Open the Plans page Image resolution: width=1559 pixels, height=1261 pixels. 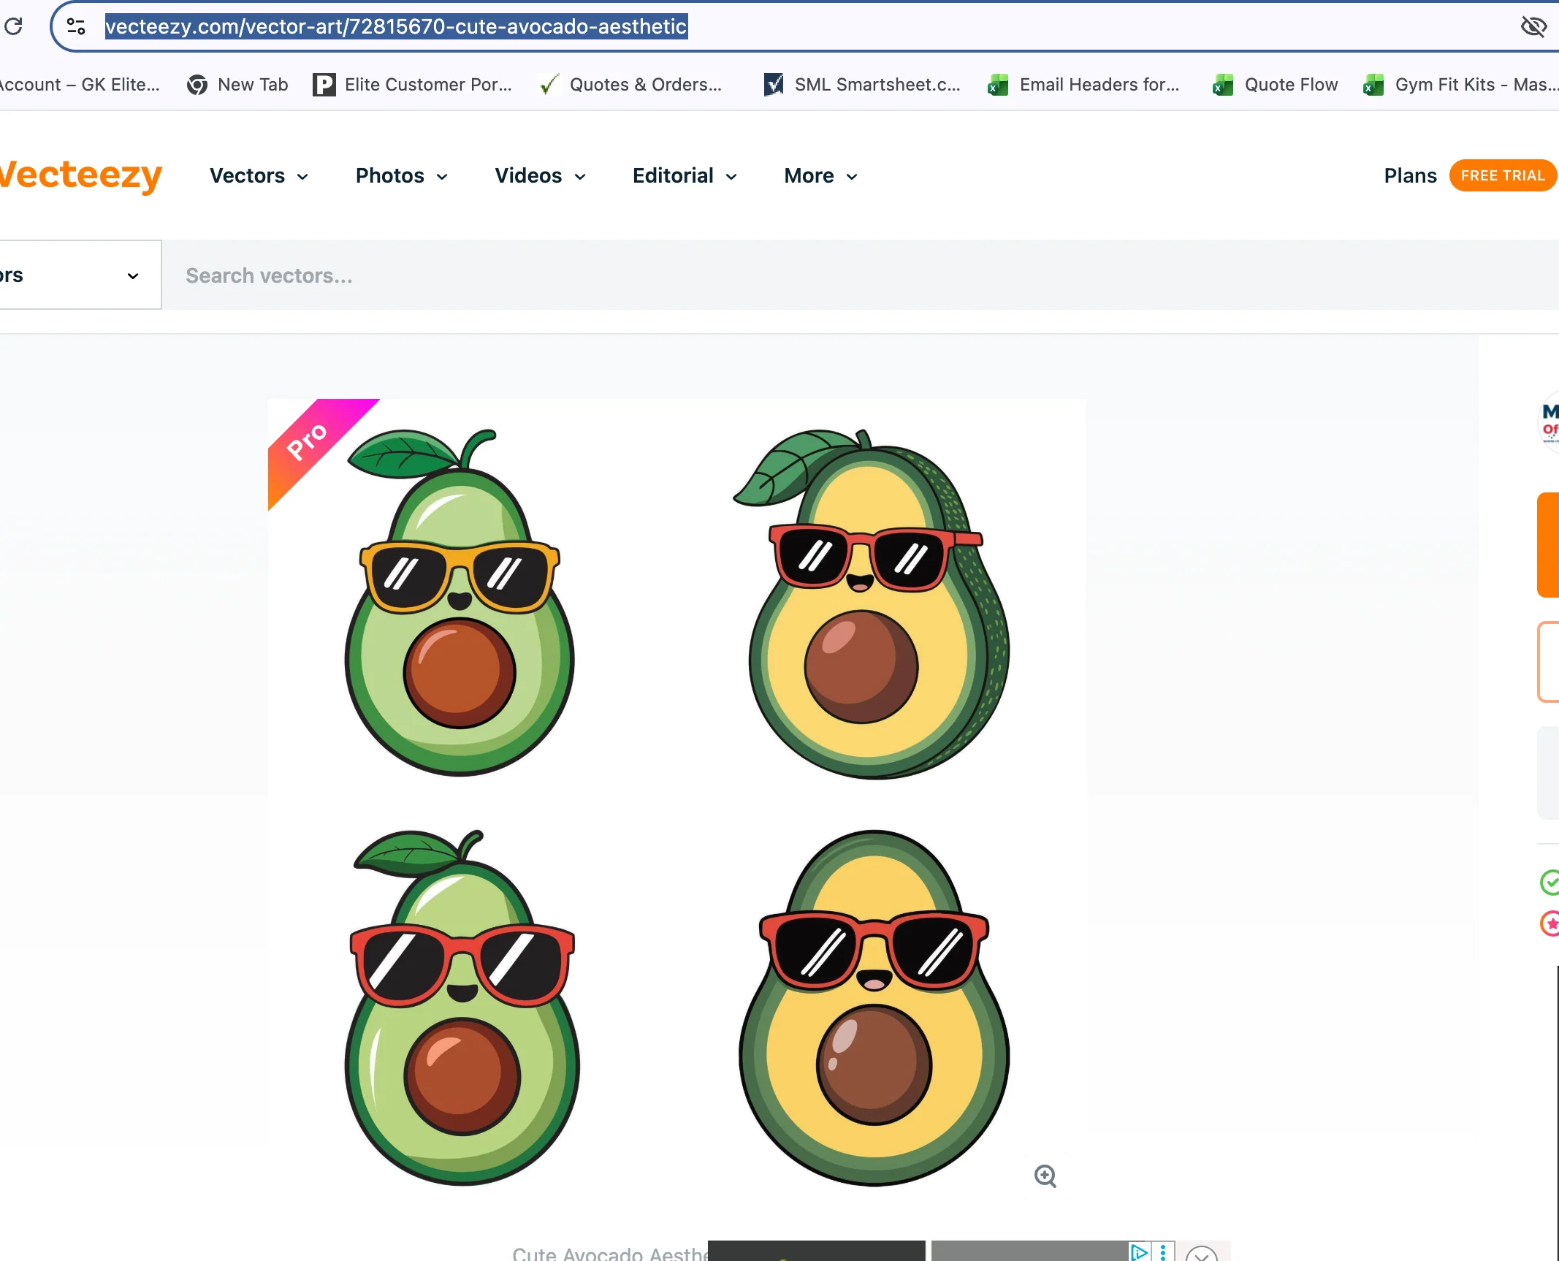[x=1410, y=176]
